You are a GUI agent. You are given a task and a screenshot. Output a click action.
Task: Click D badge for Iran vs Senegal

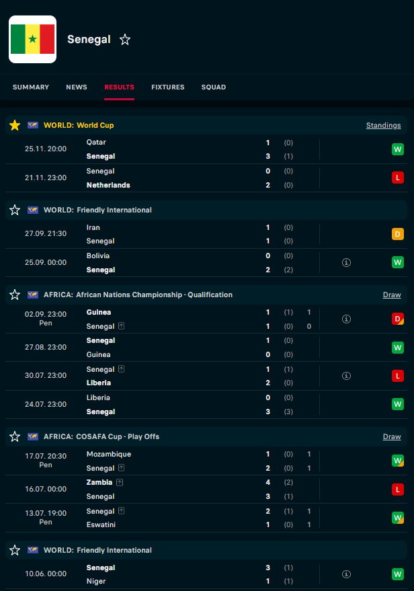click(x=397, y=234)
